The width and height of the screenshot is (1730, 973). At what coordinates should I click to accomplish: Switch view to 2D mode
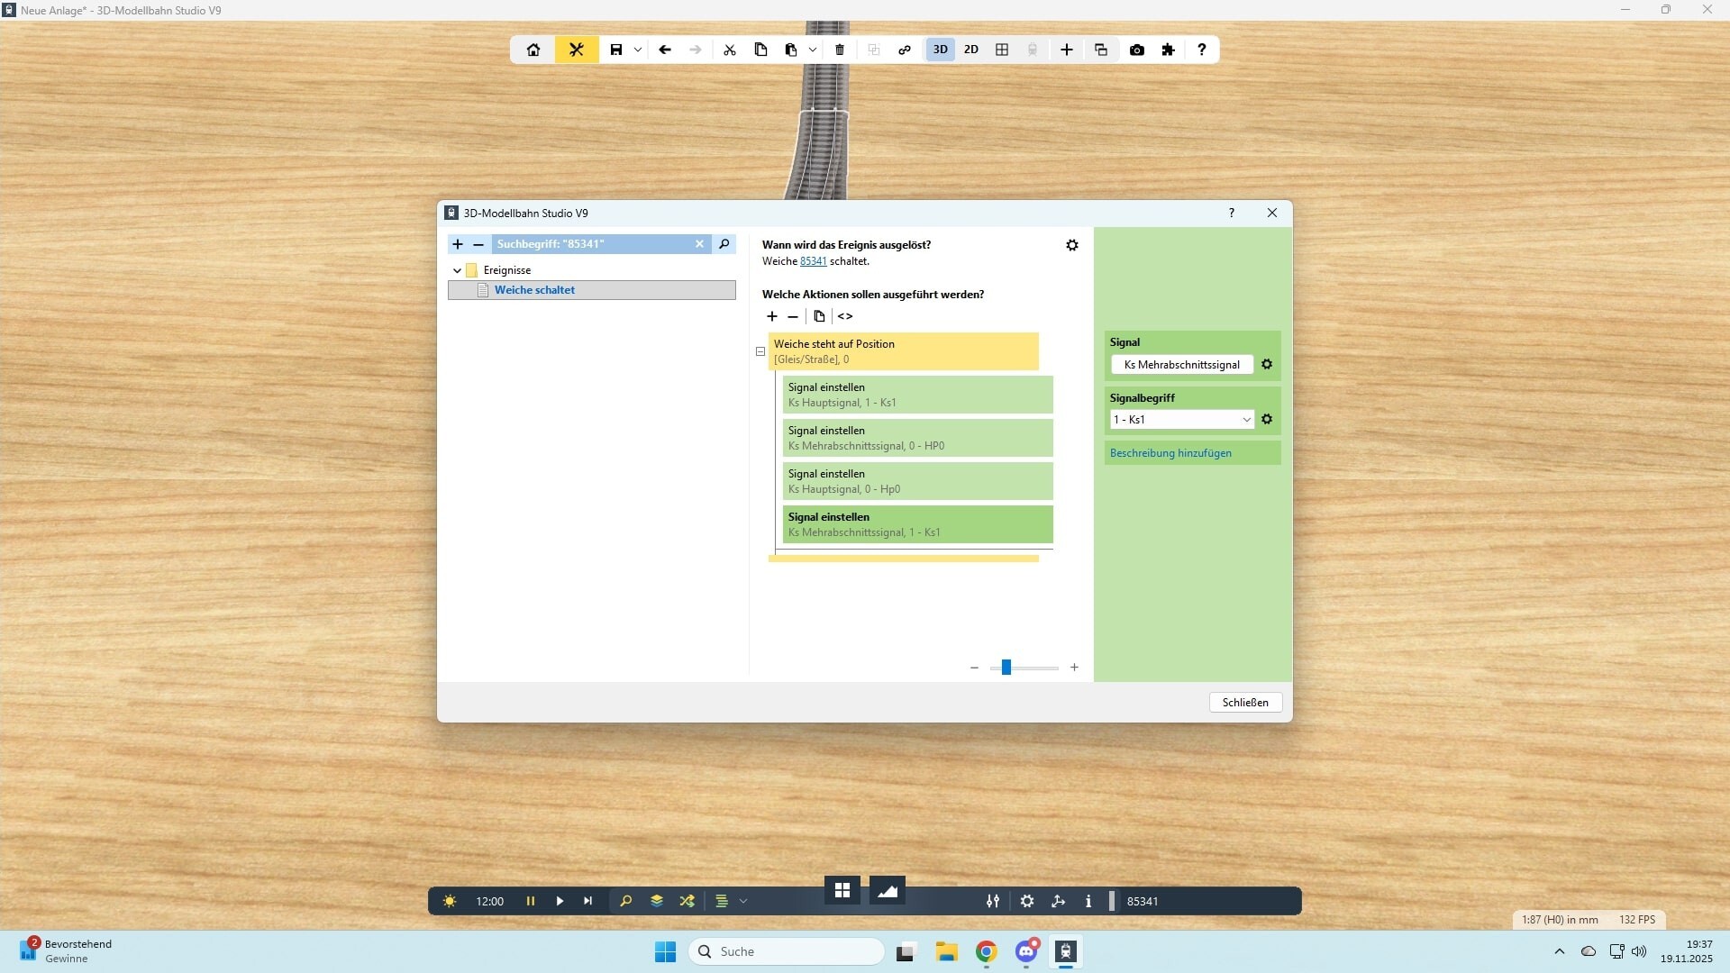[970, 50]
